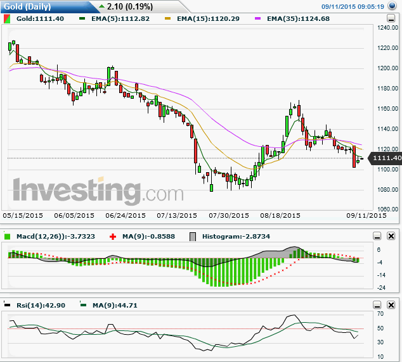Screen dimensions: 402x362
Task: Click the 06/05/2015 date axis label
Action: [74, 216]
